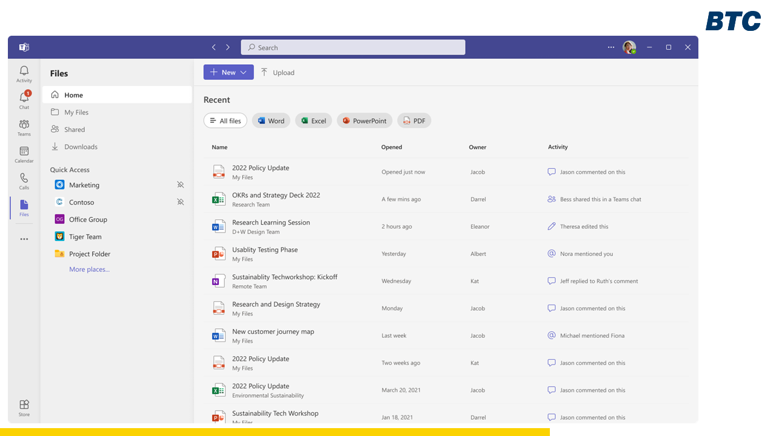Open Calls in the app rail
776x436 pixels.
point(24,181)
